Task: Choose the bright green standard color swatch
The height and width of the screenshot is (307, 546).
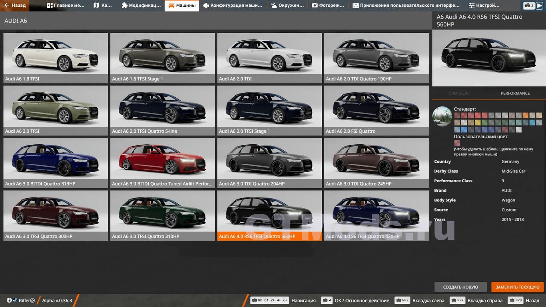Action: 484,122
